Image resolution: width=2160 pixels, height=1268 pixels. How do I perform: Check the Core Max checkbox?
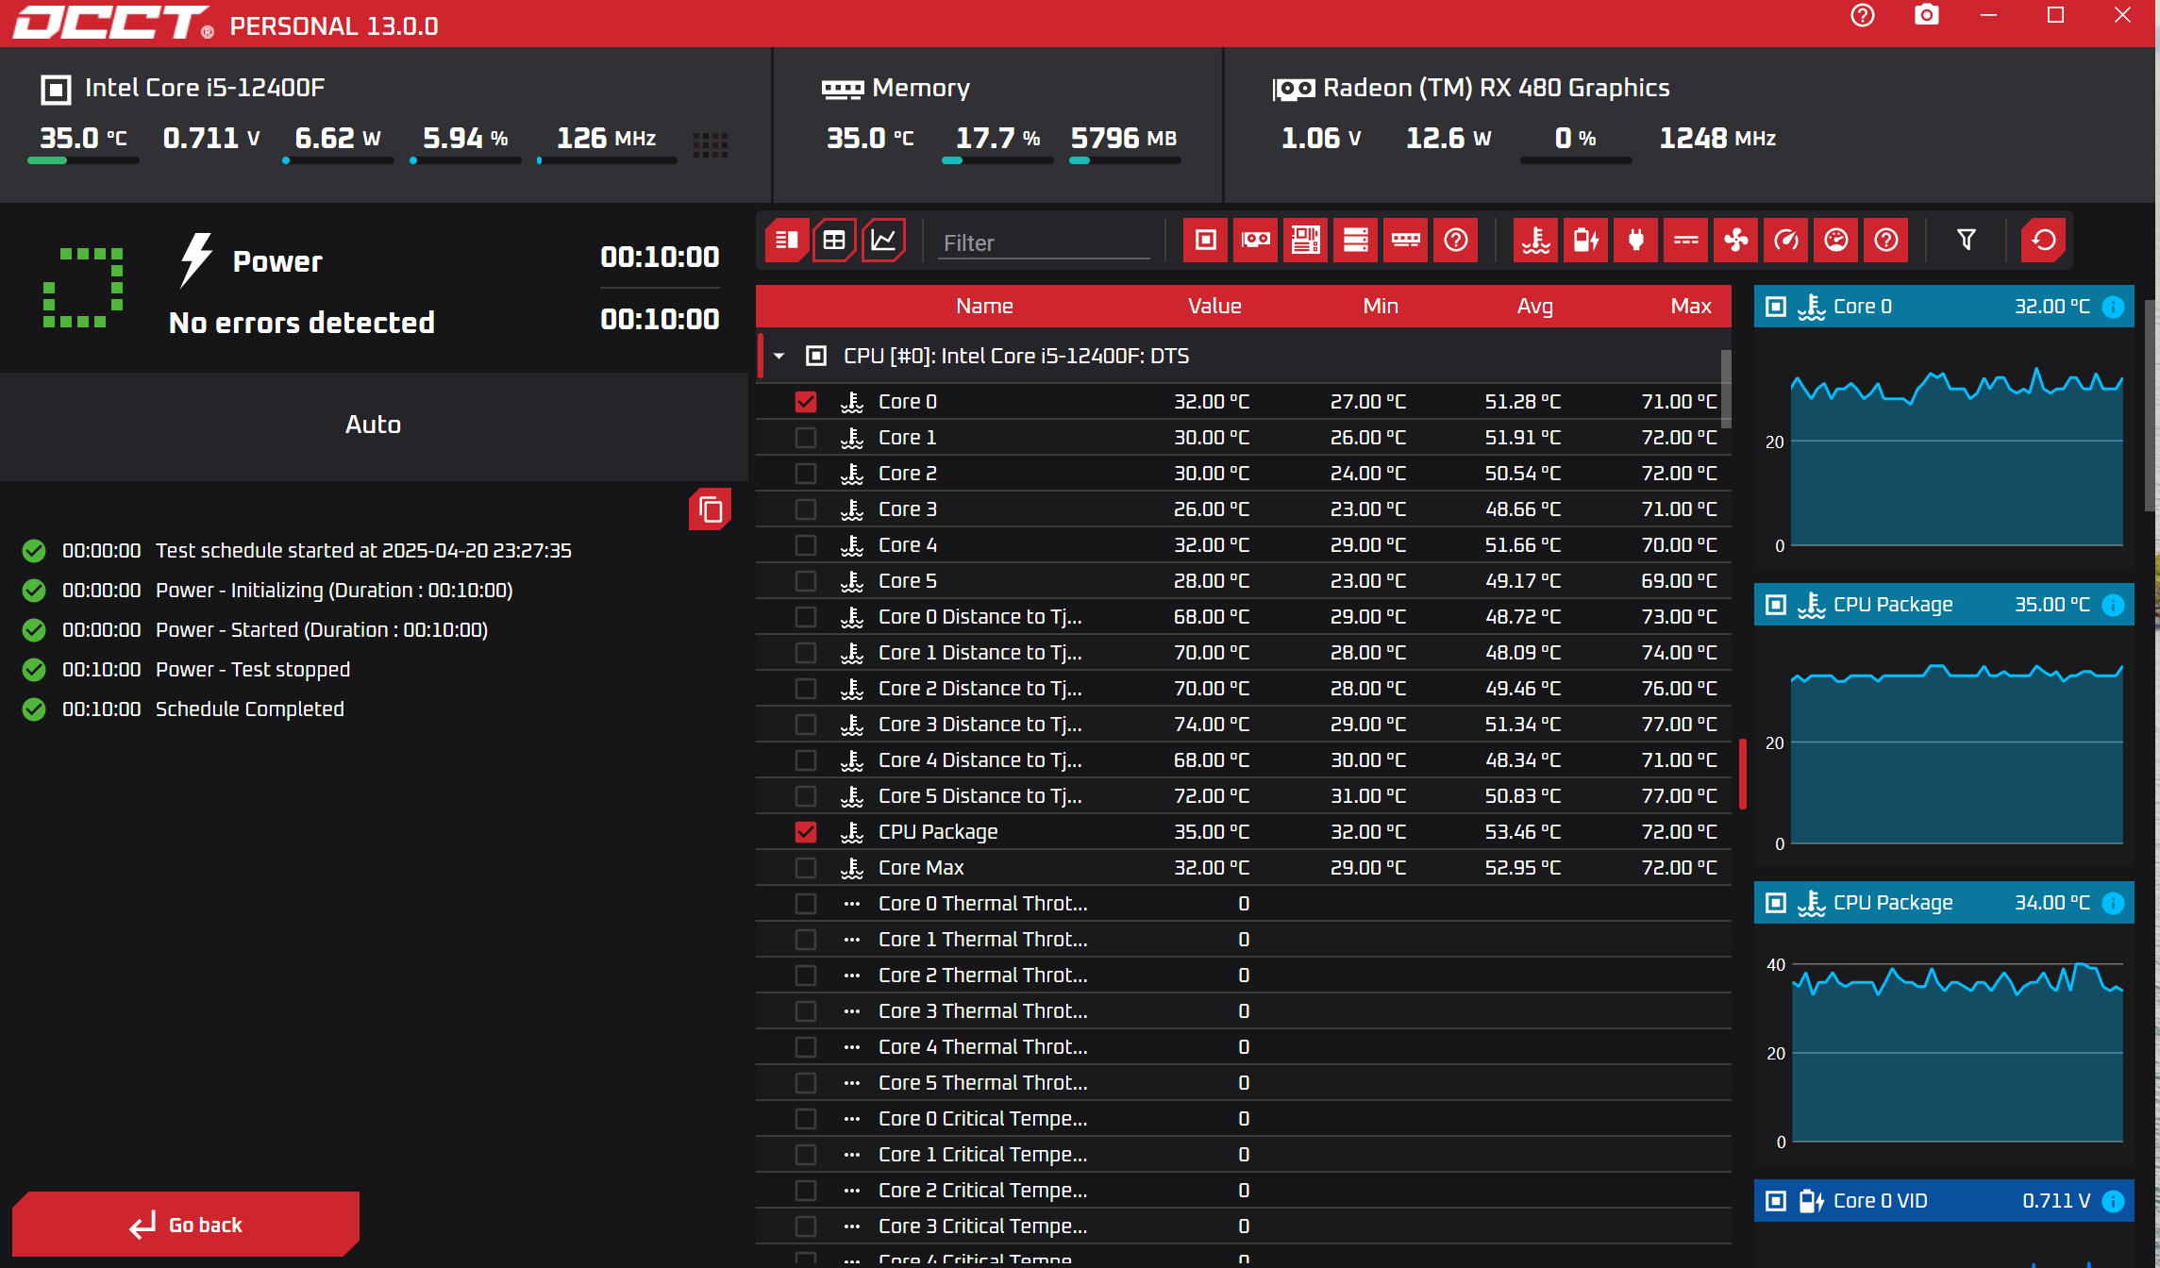coord(805,868)
